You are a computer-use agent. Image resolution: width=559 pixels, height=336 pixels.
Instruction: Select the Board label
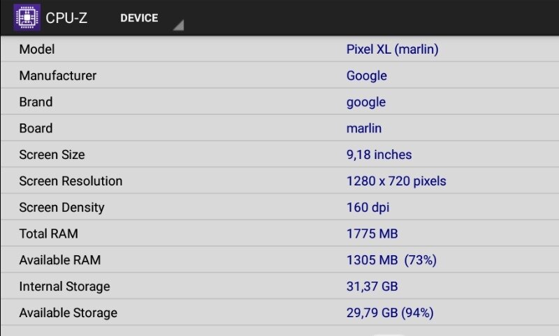click(36, 128)
